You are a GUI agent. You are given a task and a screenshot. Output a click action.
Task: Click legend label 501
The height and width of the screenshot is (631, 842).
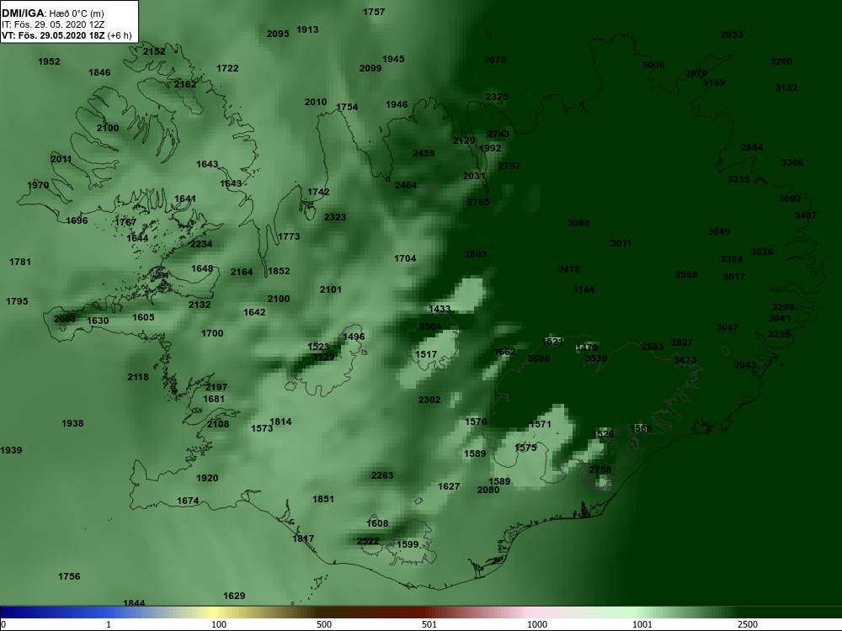[429, 624]
